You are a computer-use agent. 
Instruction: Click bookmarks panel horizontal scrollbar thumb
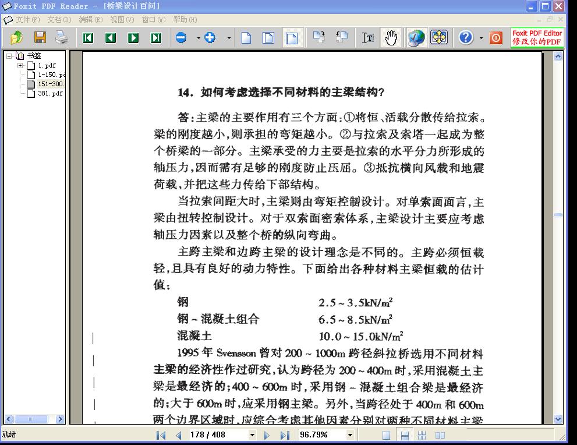[x=31, y=419]
